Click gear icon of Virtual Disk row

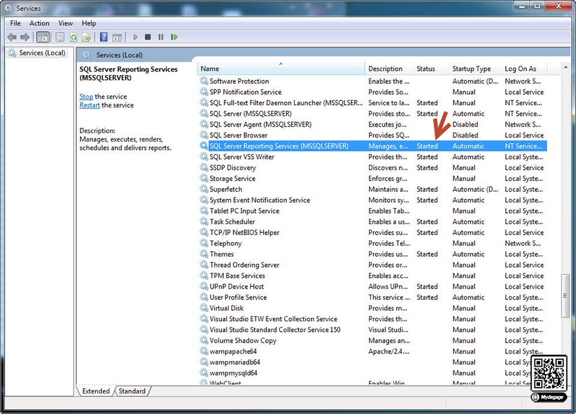204,308
